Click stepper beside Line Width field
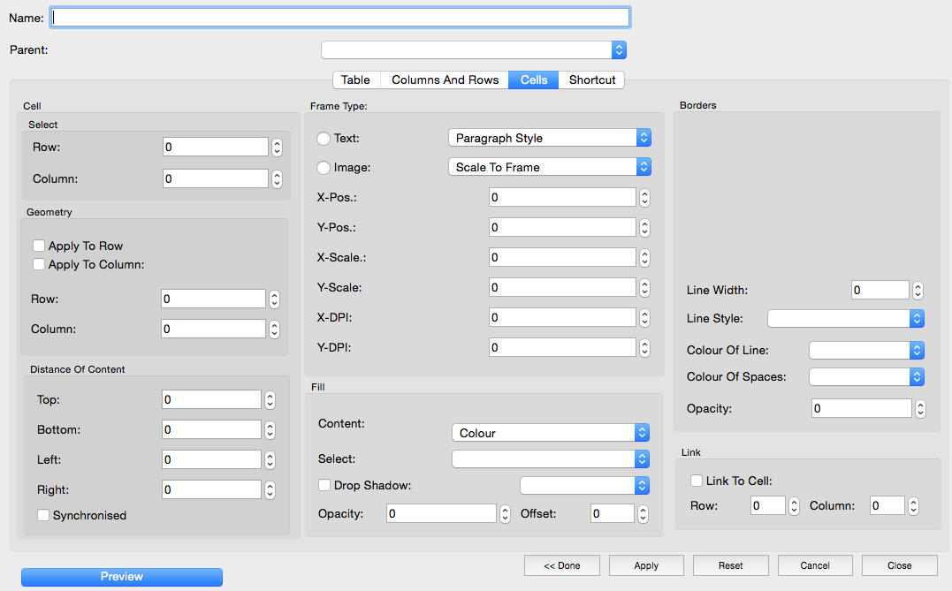This screenshot has height=591, width=952. click(x=918, y=291)
